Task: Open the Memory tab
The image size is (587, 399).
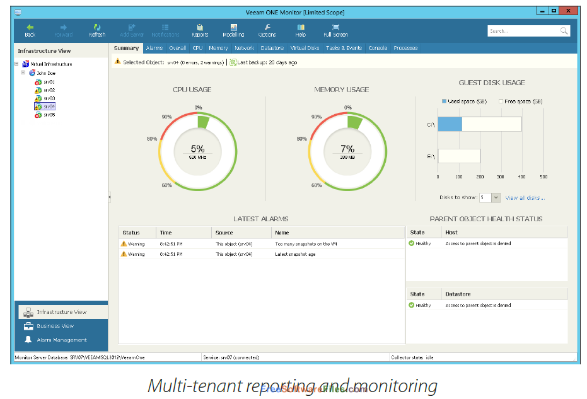Action: click(218, 48)
